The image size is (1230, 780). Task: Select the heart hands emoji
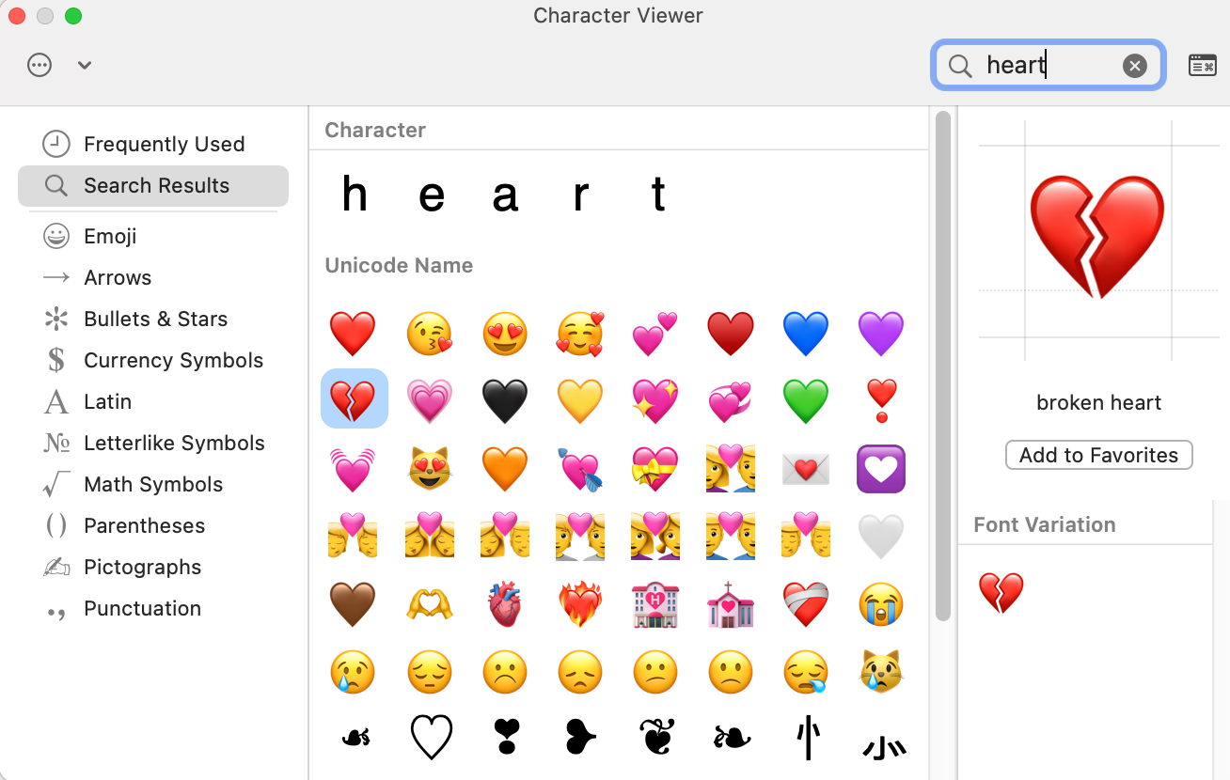pos(430,604)
